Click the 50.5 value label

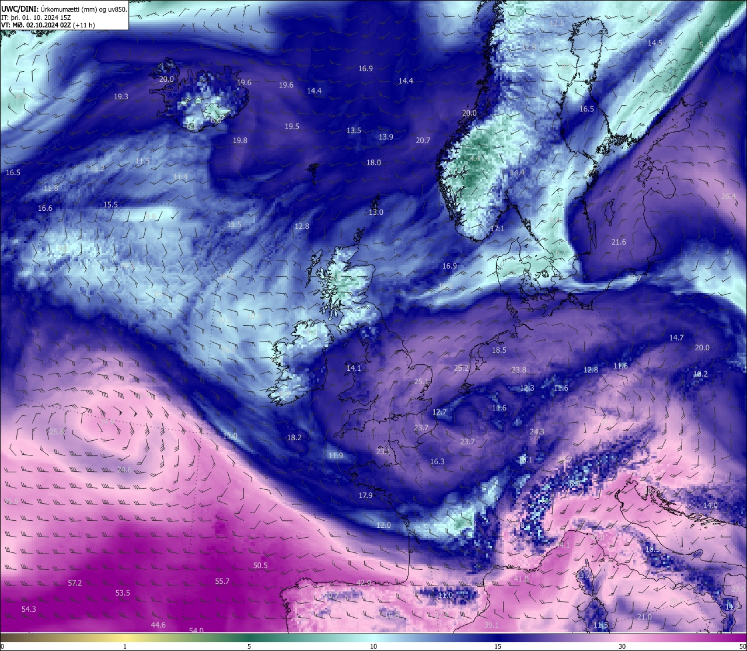pos(260,565)
